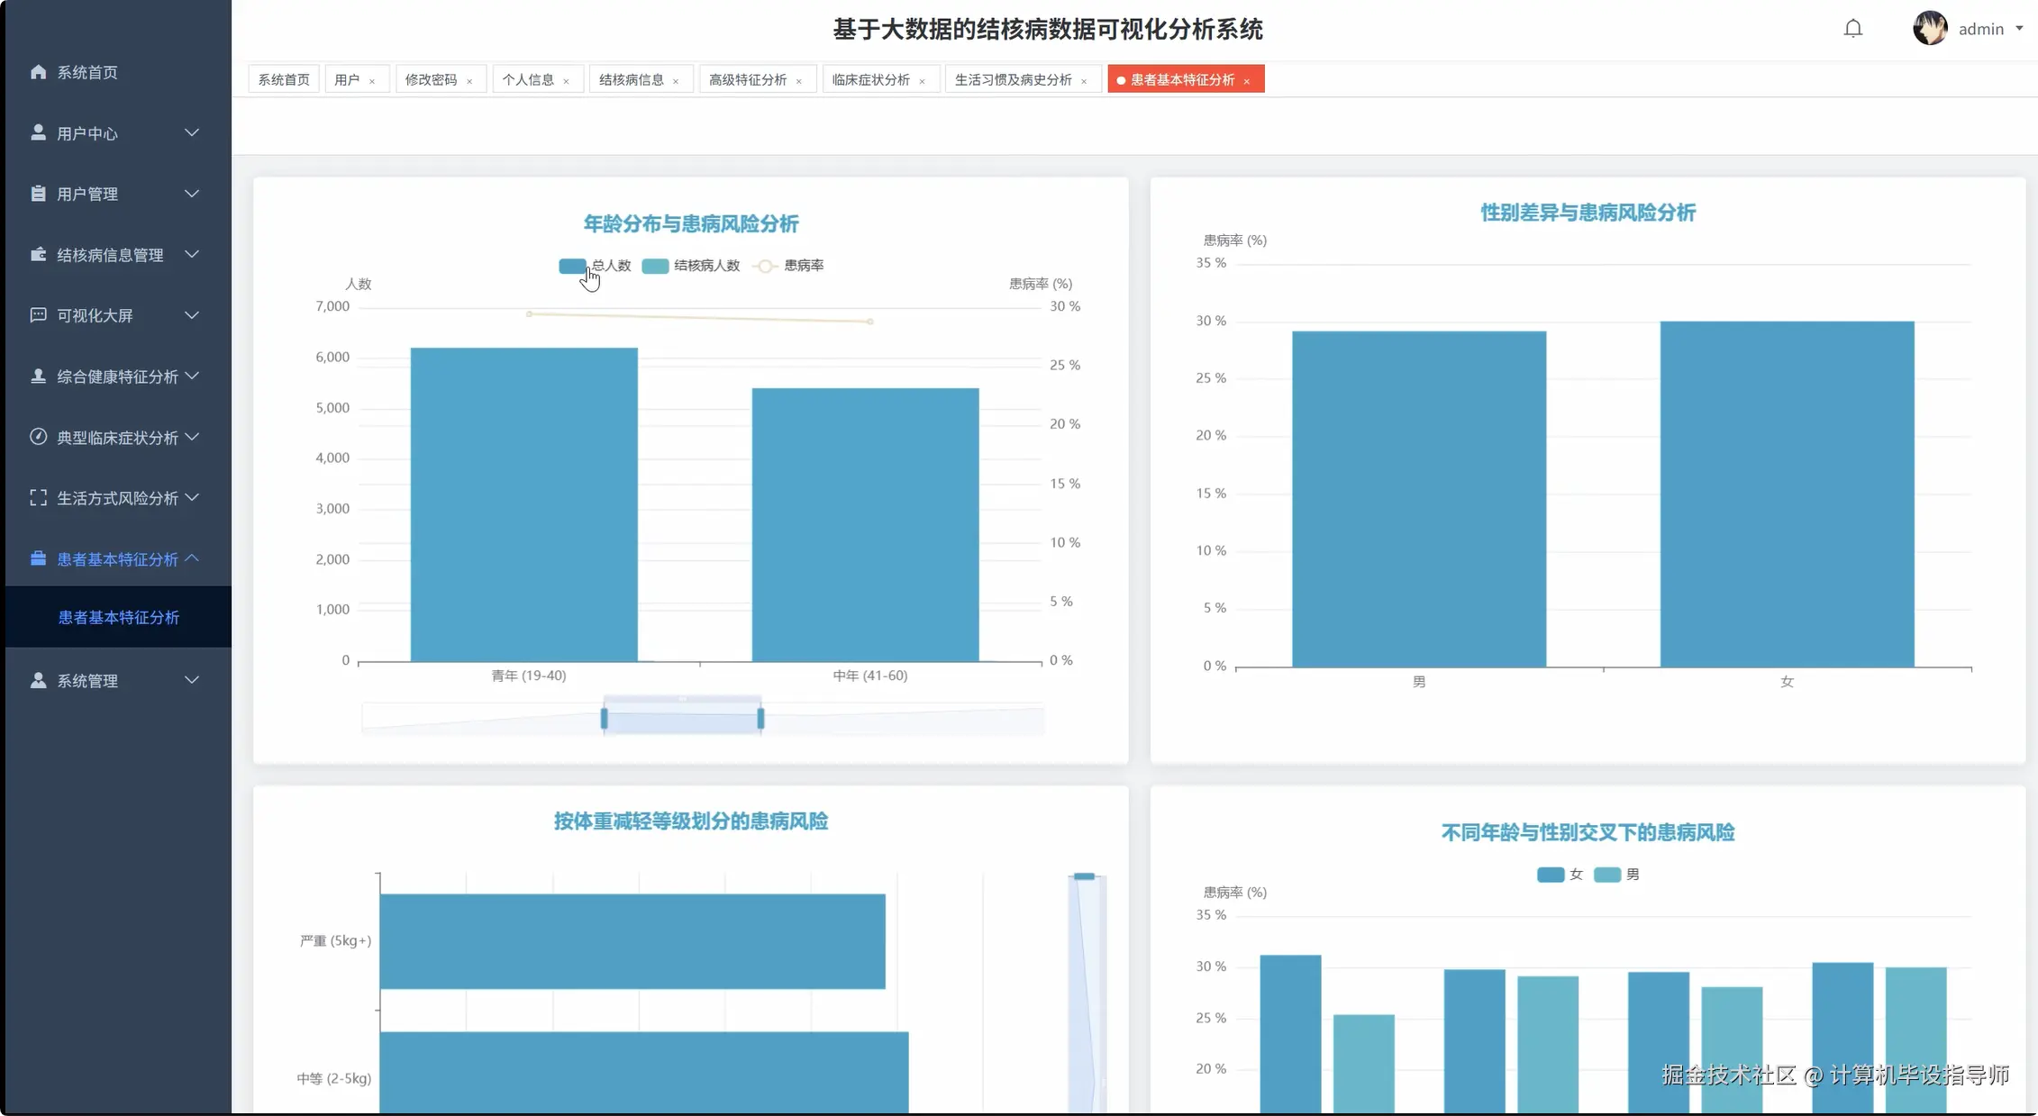Expand the 生活方式风险分析 chevron
This screenshot has height=1116, width=2038.
coord(192,497)
